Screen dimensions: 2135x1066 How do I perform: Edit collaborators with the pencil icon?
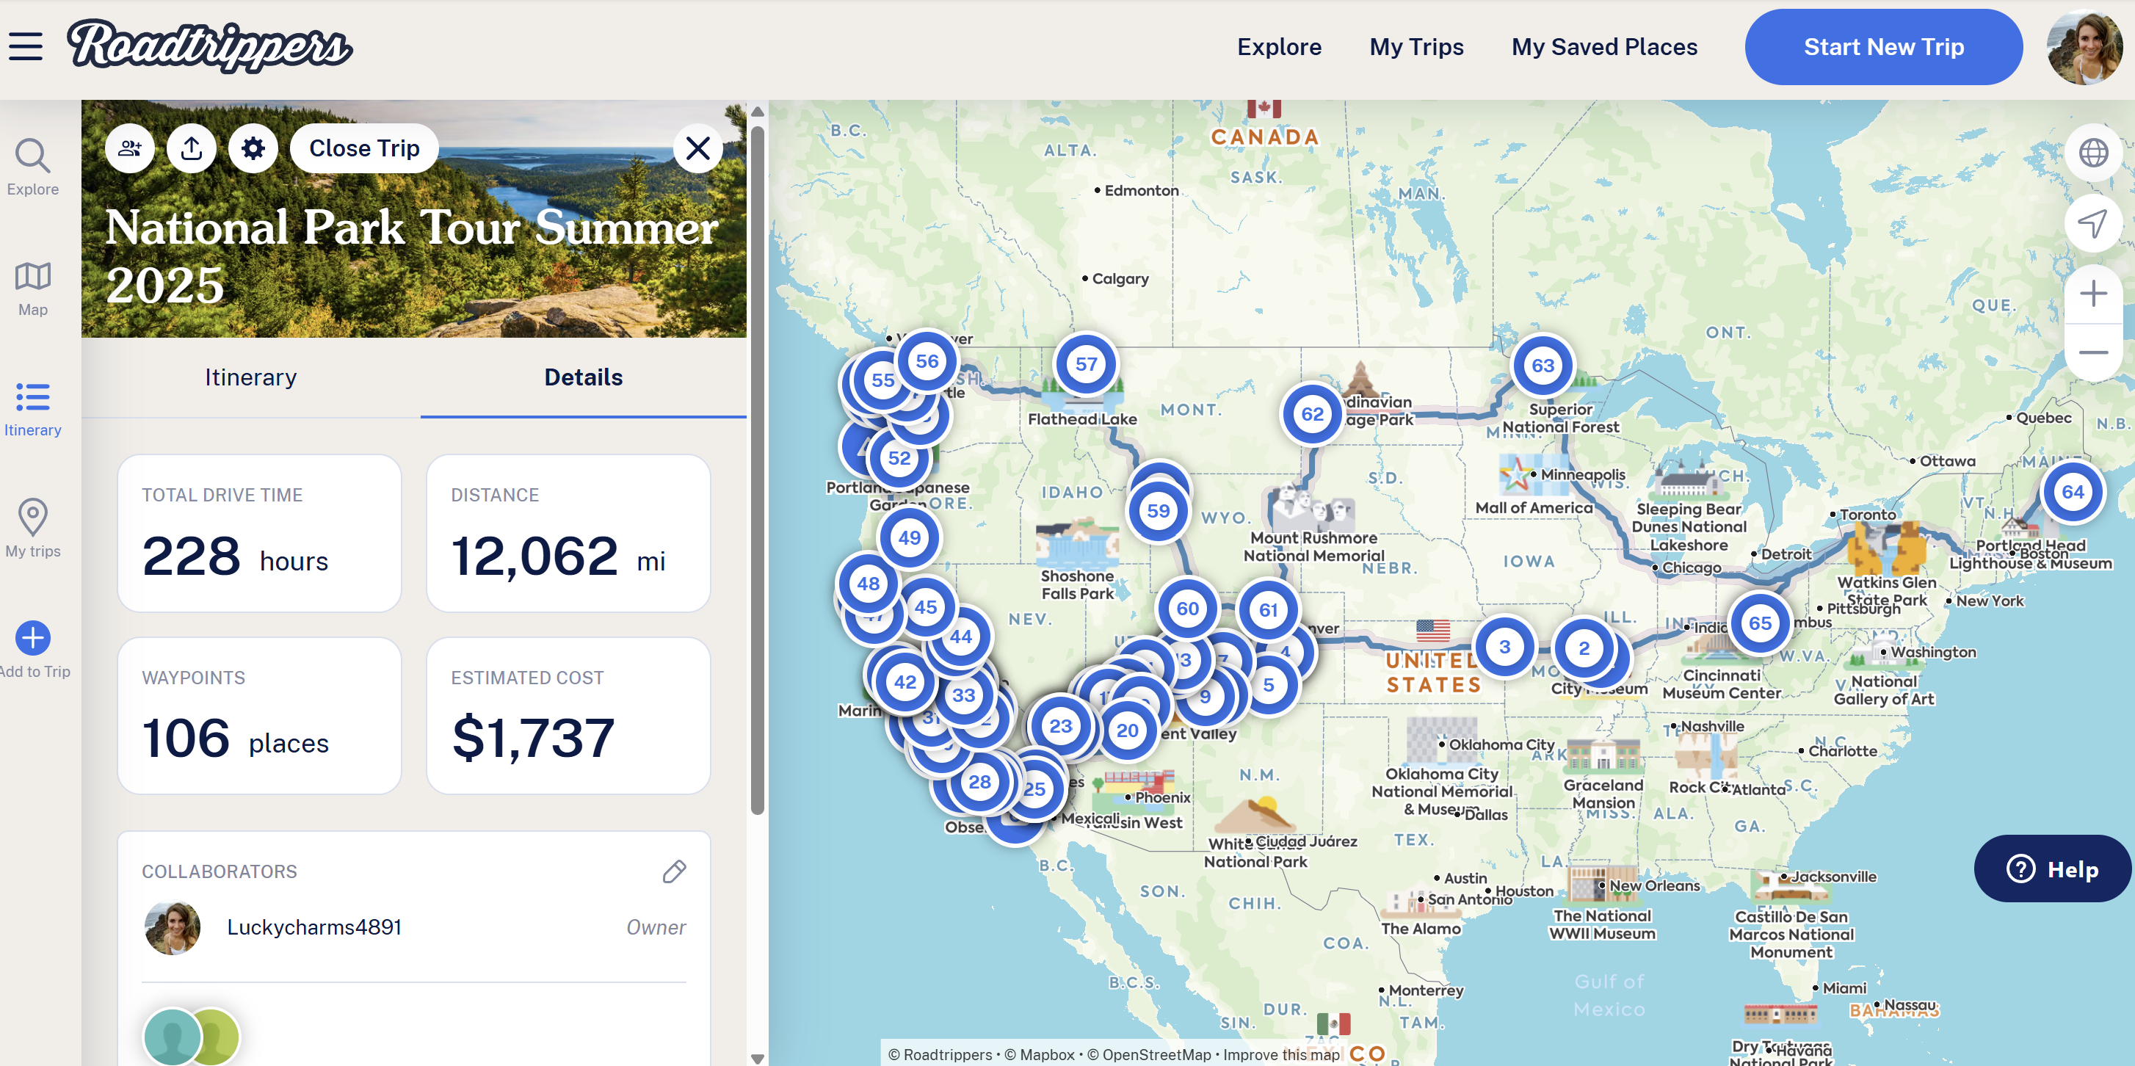coord(675,871)
